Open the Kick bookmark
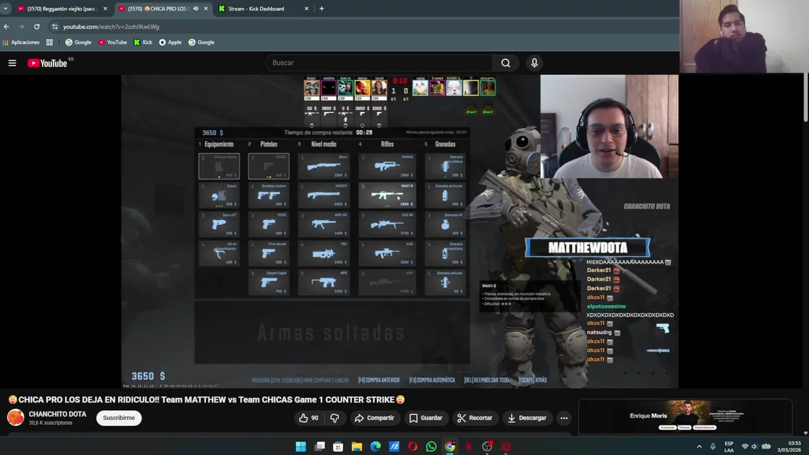 click(143, 42)
